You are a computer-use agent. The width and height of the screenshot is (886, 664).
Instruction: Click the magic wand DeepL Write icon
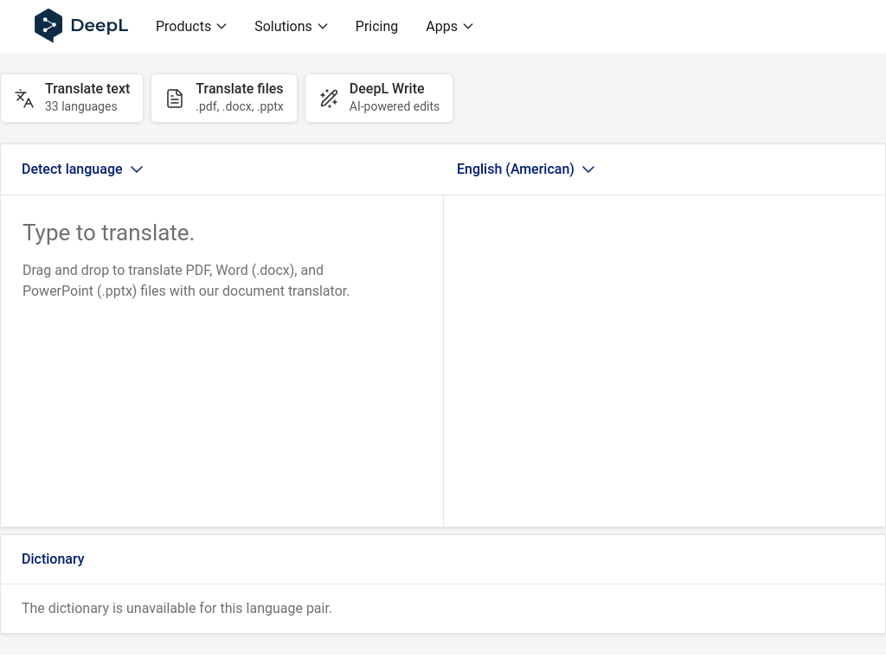pyautogui.click(x=329, y=99)
